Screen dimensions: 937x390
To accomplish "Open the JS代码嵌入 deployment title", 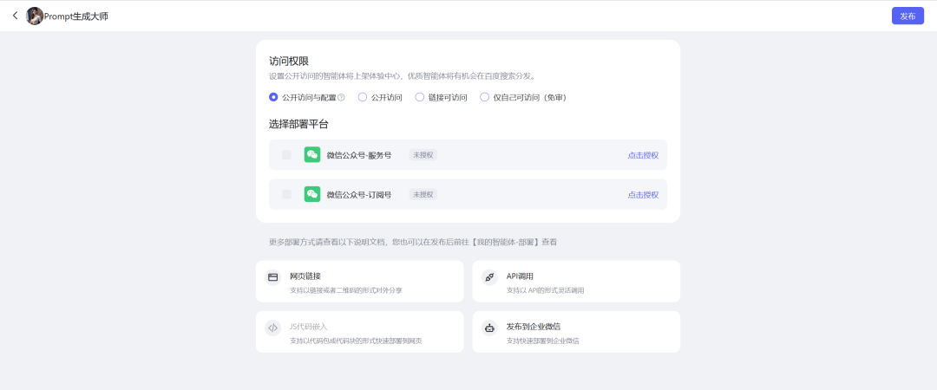I will (x=308, y=327).
